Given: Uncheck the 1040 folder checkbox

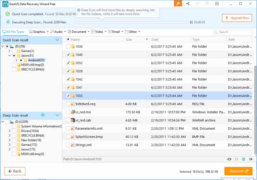Looking at the screenshot, I should [x=68, y=55].
